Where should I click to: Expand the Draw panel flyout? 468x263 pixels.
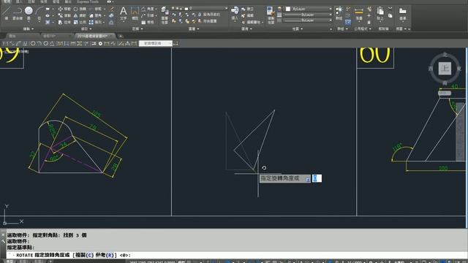coord(29,29)
